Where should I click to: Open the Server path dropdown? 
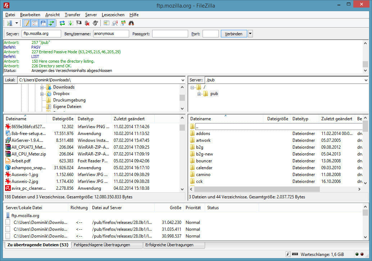366,80
